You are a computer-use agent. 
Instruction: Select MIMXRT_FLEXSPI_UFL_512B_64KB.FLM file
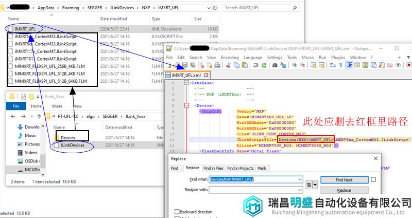pyautogui.click(x=50, y=81)
